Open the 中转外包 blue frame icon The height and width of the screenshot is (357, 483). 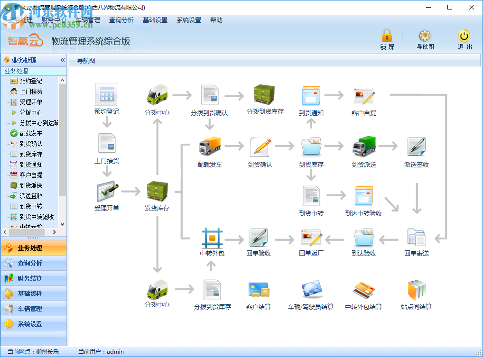pos(212,238)
